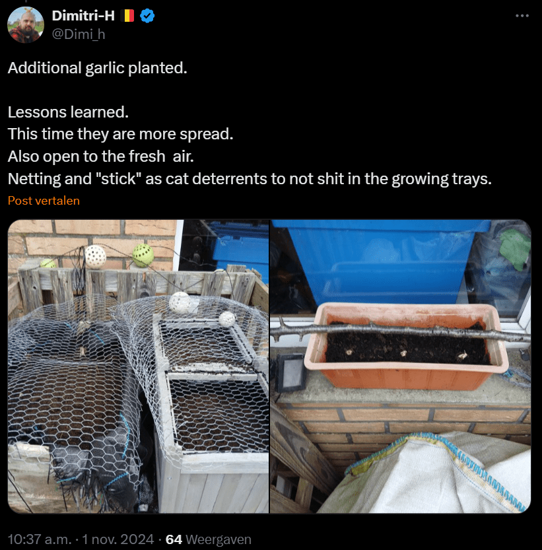
Task: Click the thorny stick across the planter
Action: click(x=396, y=330)
